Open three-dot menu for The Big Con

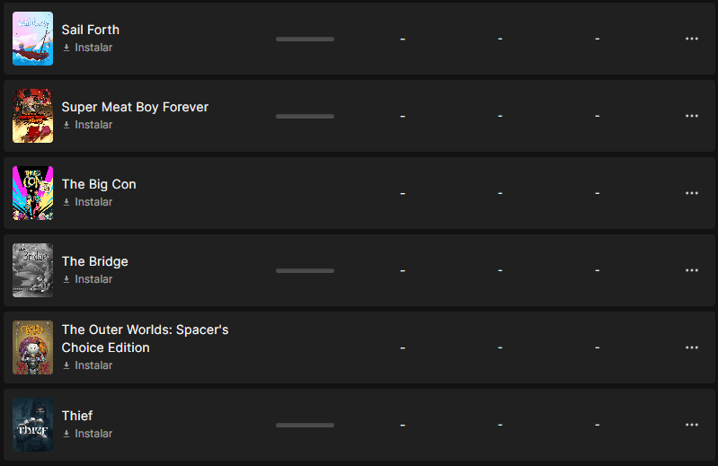691,193
